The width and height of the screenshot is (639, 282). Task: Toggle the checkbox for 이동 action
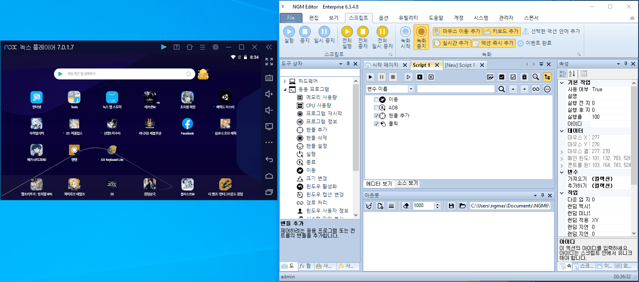pos(376,99)
